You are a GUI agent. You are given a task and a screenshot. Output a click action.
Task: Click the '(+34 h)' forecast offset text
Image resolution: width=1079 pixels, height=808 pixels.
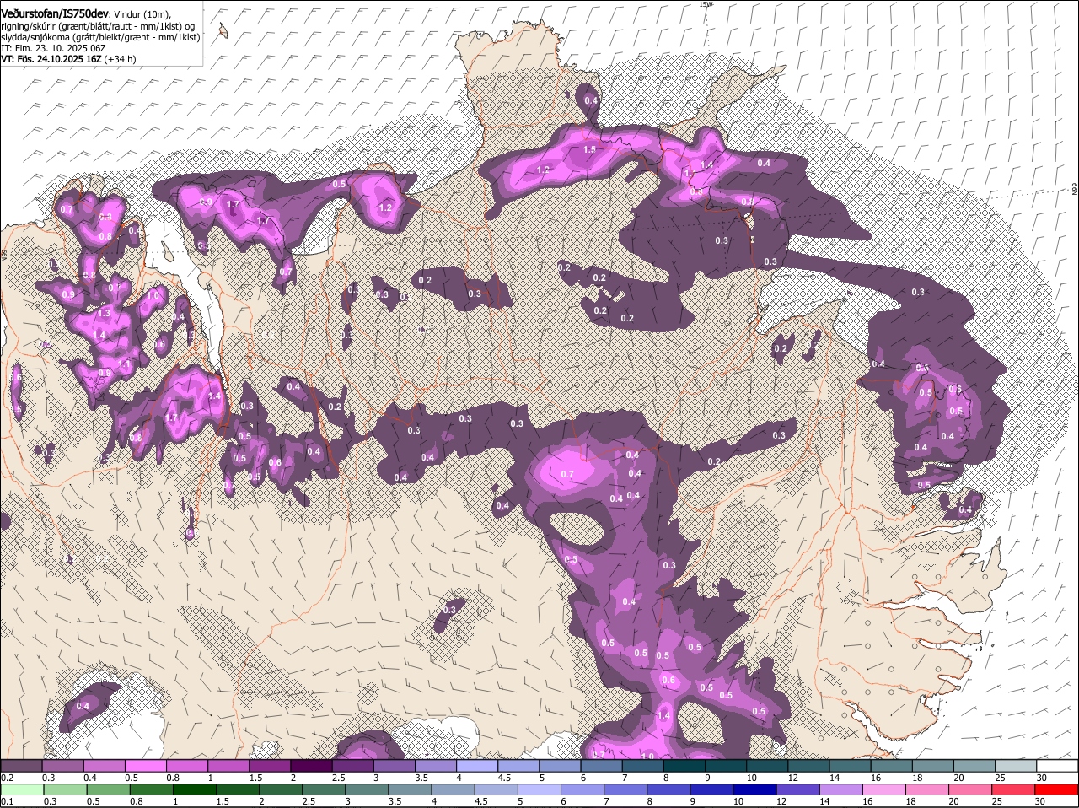pos(121,59)
